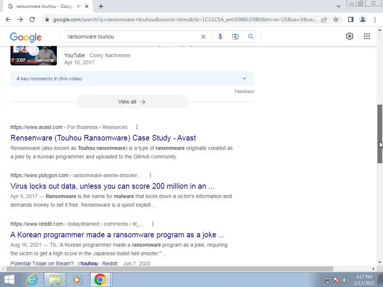This screenshot has width=383, height=287.
Task: Open the Chrome profile avatar
Action: [x=363, y=19]
